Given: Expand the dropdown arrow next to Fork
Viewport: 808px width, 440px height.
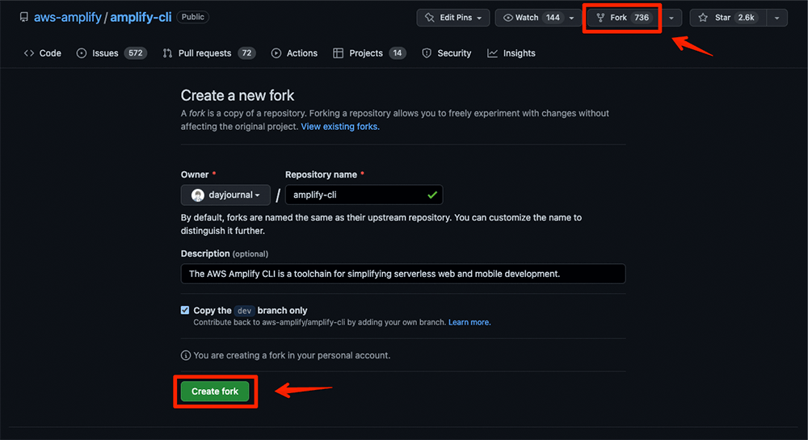Looking at the screenshot, I should pyautogui.click(x=671, y=18).
